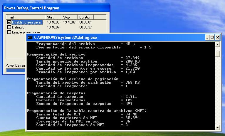
Task: Click the 'Porcentaje de la MFT en uso' line
Action: pos(83,121)
